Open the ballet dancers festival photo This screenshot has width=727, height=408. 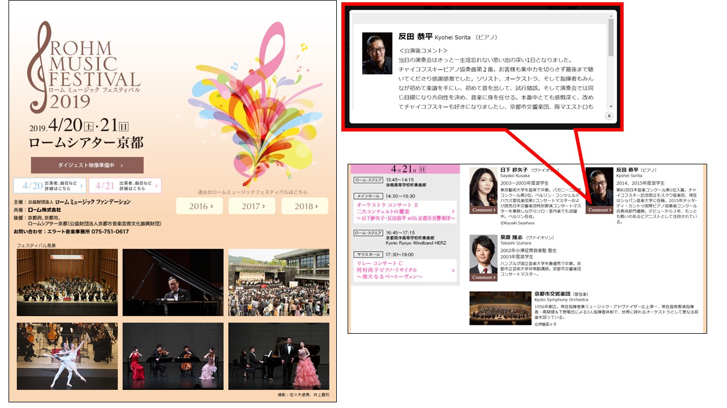pyautogui.click(x=67, y=356)
